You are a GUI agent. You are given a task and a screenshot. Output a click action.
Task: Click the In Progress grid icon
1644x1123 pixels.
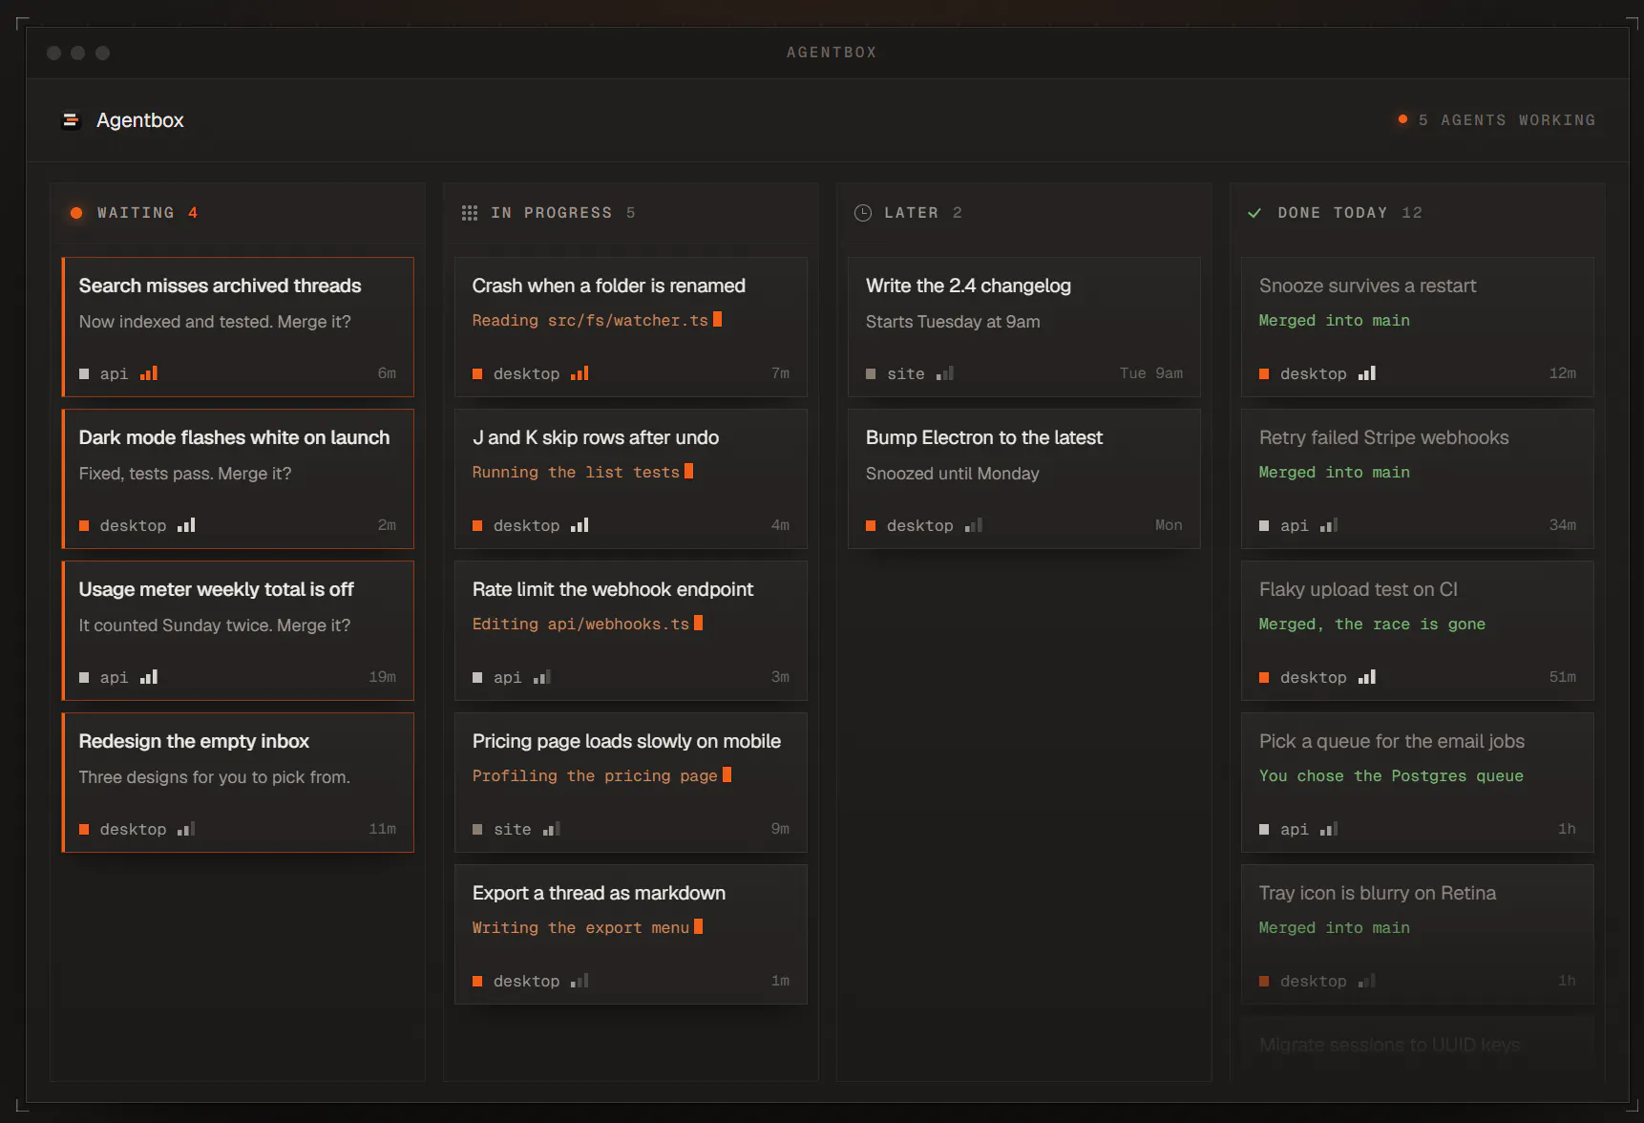(x=470, y=213)
